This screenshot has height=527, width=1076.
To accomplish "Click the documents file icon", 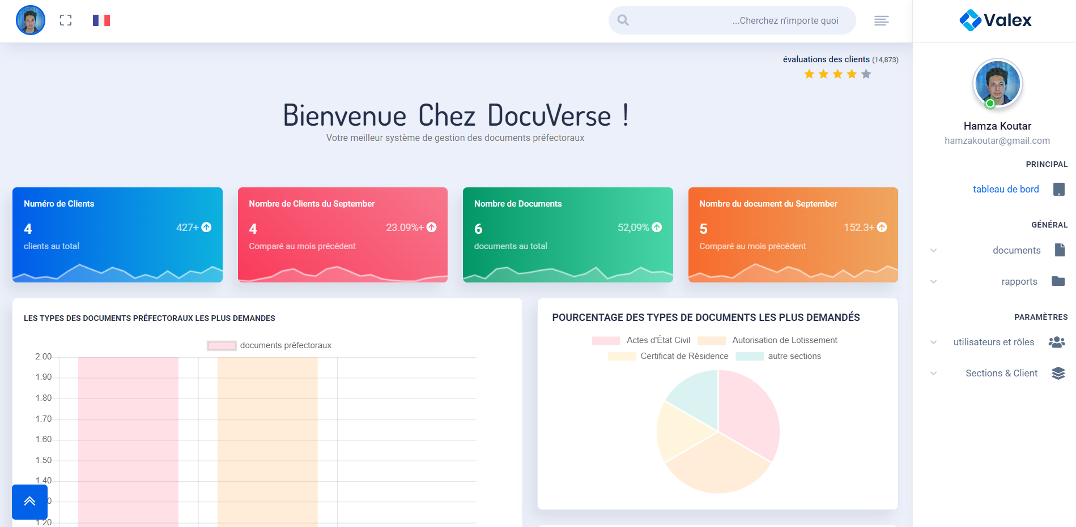I will pos(1060,250).
